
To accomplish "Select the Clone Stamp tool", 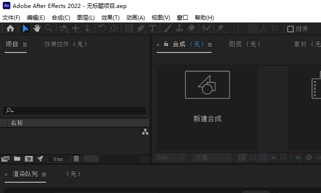I will point(179,29).
